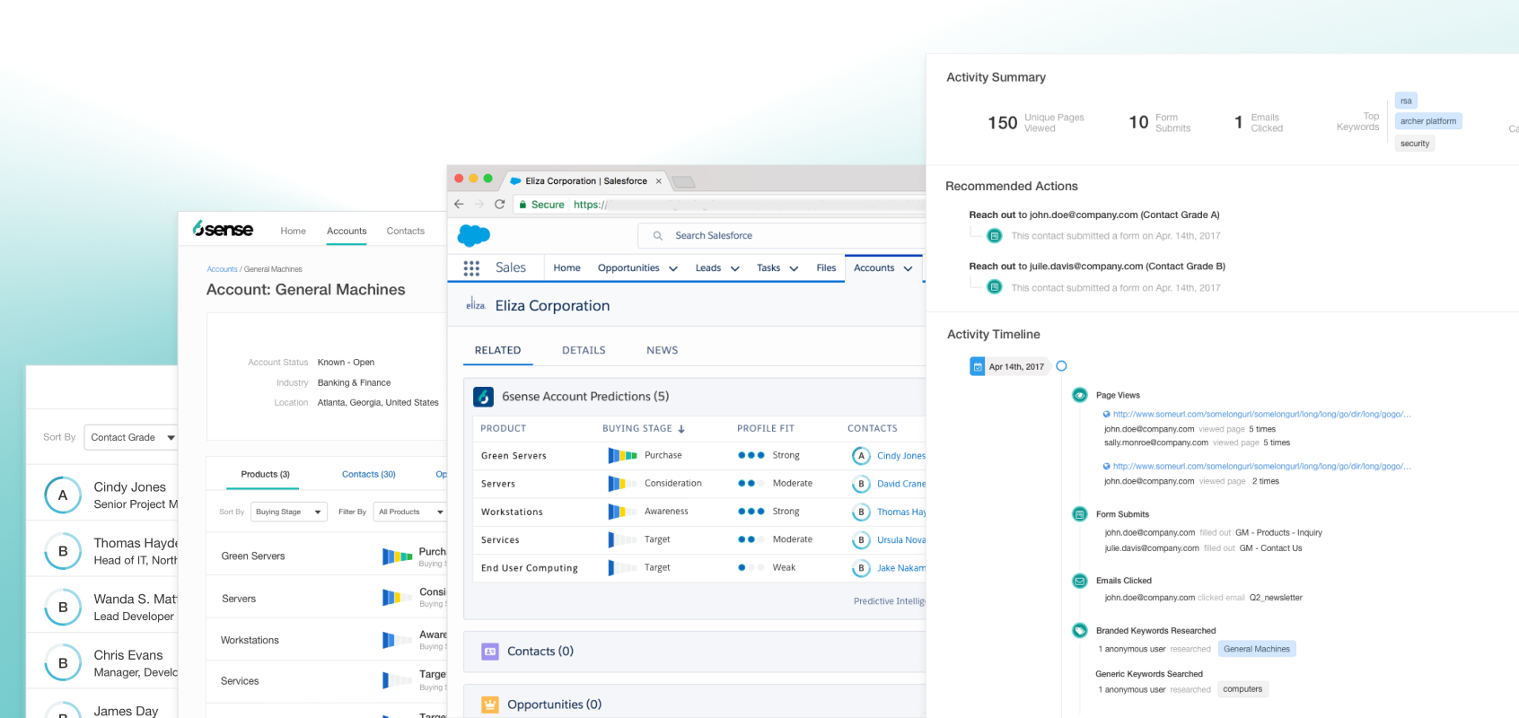This screenshot has height=718, width=1519.
Task: Select the Contacts (30) tab
Action: point(368,475)
